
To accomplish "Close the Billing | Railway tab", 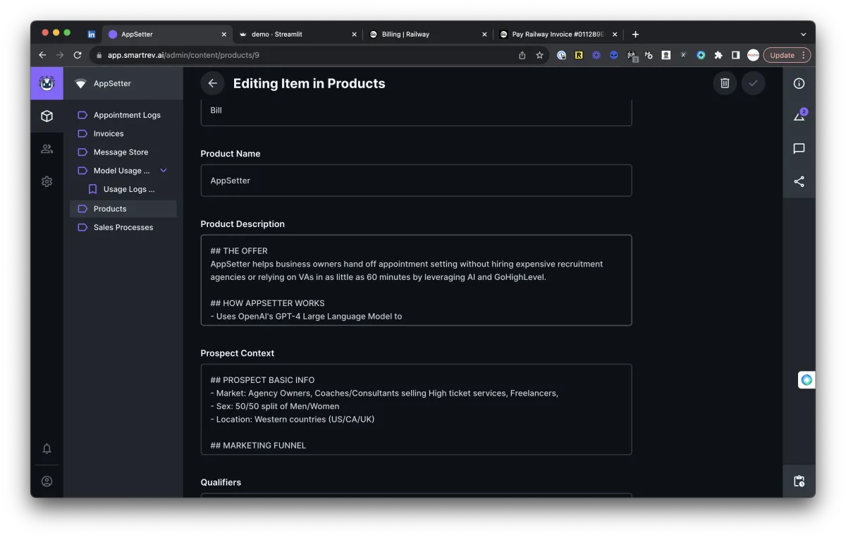I will (484, 34).
